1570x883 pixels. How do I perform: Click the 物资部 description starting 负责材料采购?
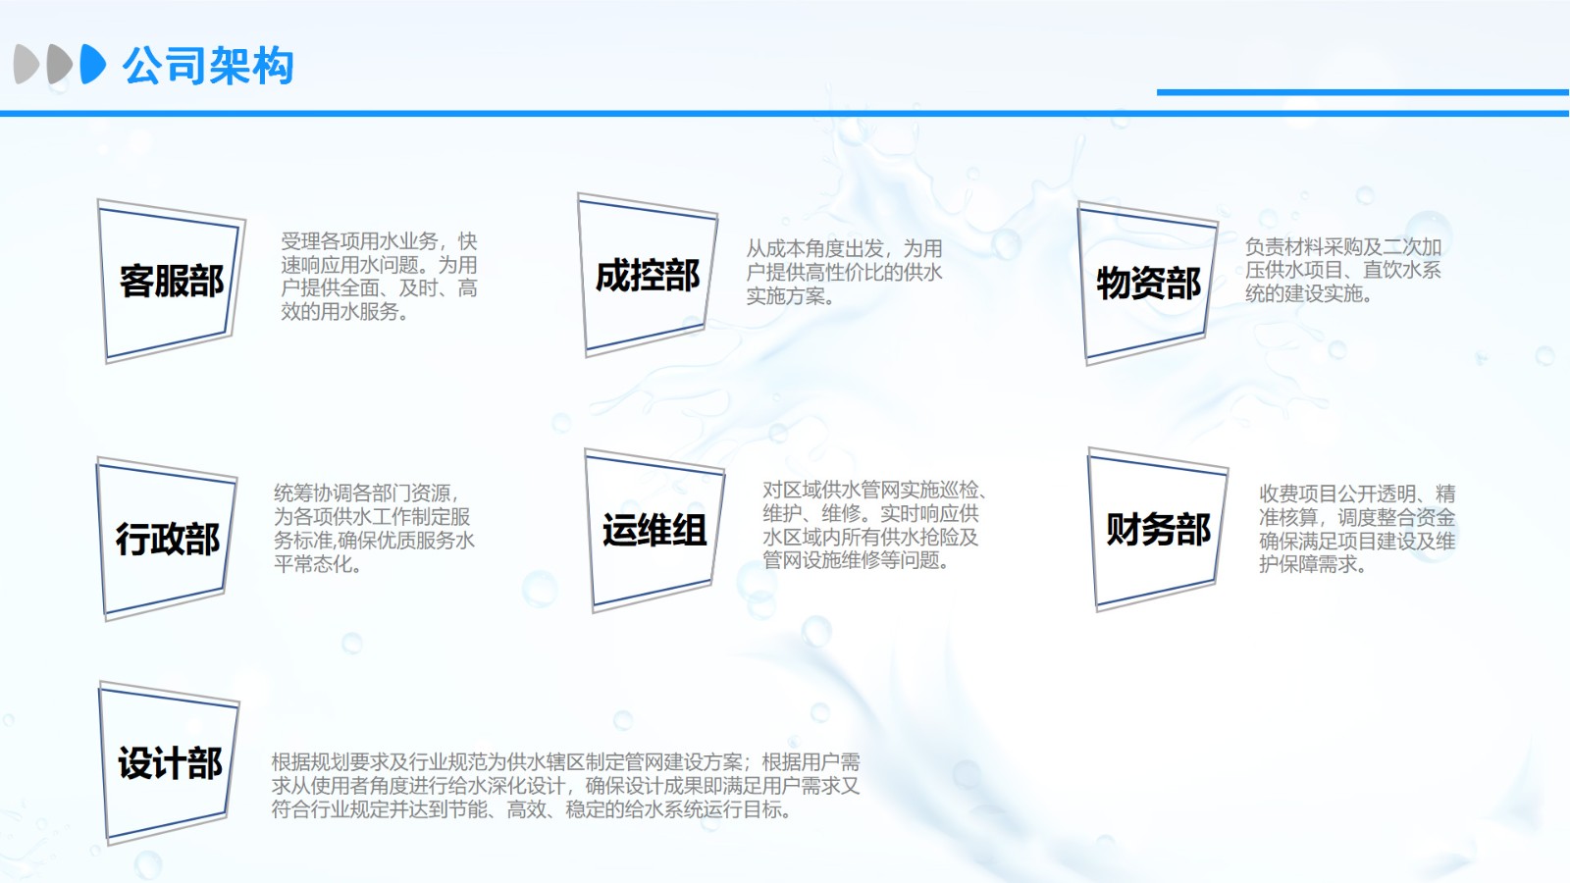click(x=1343, y=270)
